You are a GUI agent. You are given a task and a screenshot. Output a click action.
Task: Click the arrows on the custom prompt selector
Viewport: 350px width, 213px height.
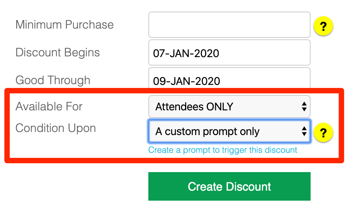(x=304, y=131)
